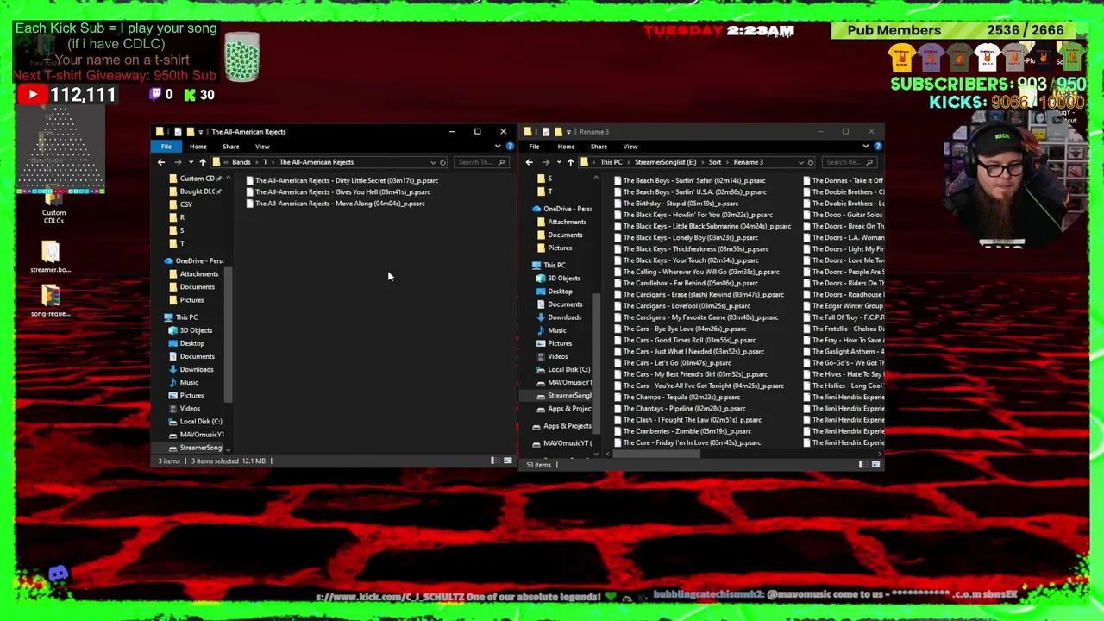Click StreamerSonglist (E:) breadcrumb in Rename 3
Viewport: 1104px width, 621px height.
pos(665,162)
